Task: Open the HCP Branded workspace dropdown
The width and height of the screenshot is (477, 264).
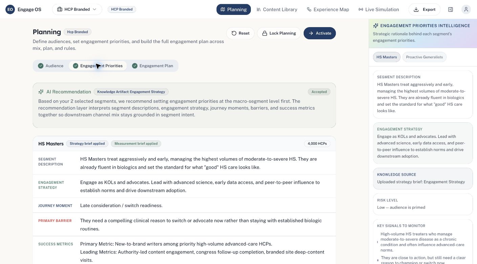Action: [x=77, y=9]
